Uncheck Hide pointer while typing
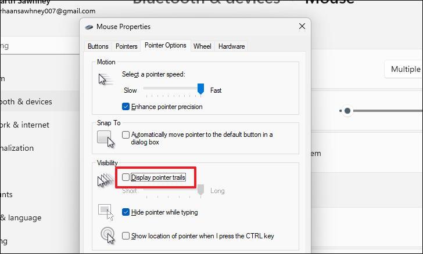The image size is (423, 254). (126, 212)
